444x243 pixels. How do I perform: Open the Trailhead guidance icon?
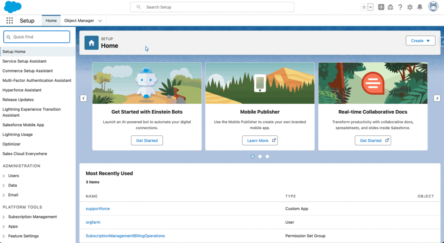[x=391, y=7]
